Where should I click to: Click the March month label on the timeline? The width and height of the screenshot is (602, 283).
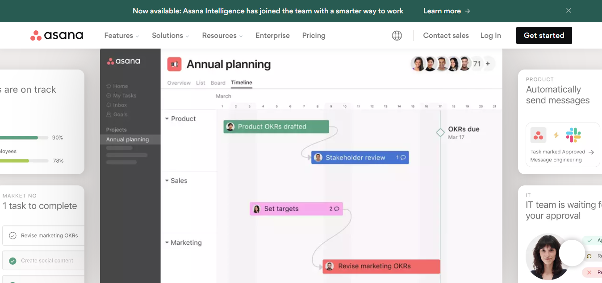[x=224, y=96]
